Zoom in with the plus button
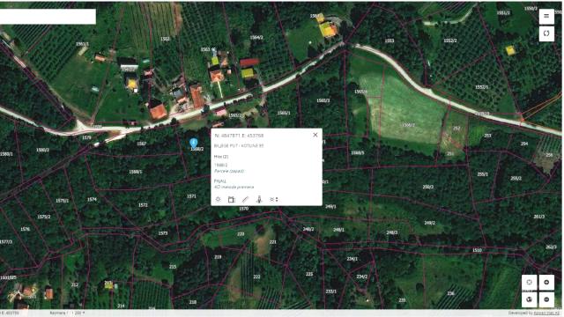Screen dimensions: 564x317 point(546,283)
